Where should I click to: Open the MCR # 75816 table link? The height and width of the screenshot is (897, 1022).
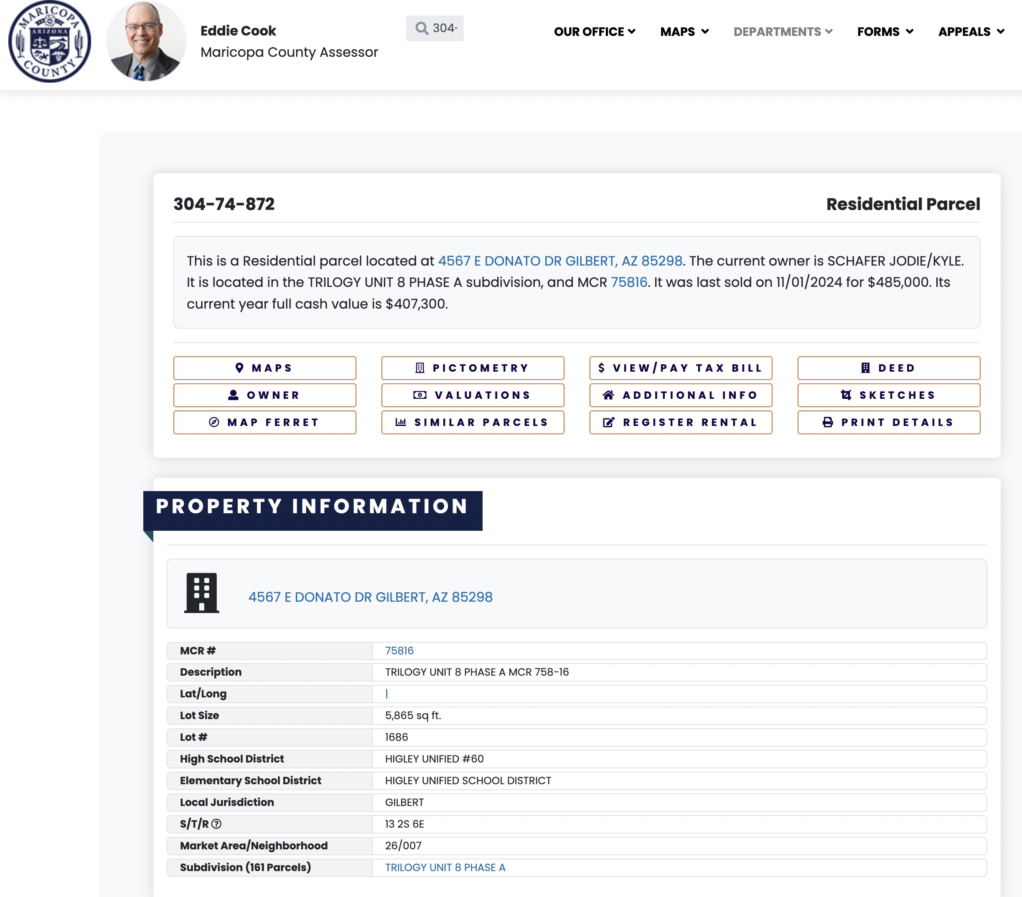point(399,651)
